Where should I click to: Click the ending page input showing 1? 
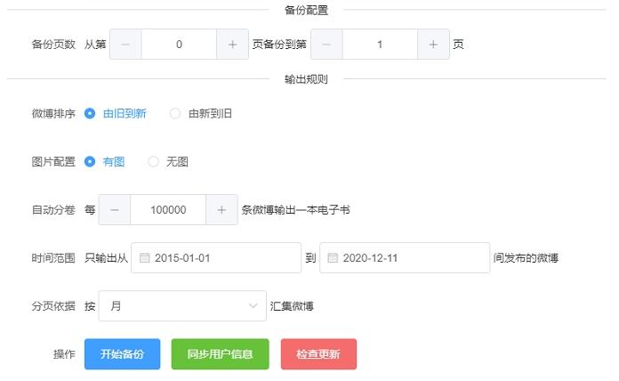coord(380,45)
